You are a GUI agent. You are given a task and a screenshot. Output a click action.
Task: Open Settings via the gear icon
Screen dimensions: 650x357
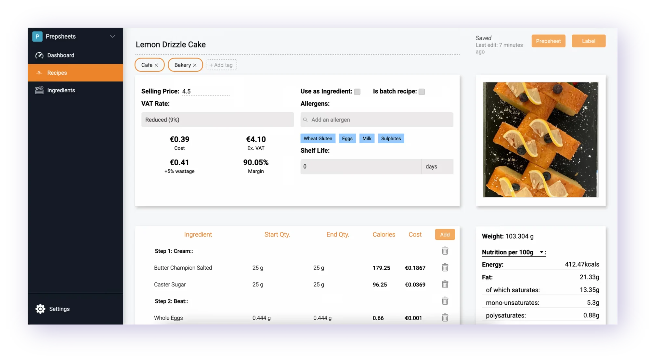40,309
